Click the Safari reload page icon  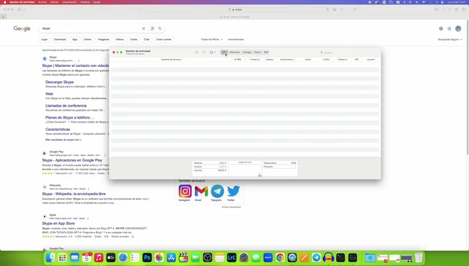(328, 9)
